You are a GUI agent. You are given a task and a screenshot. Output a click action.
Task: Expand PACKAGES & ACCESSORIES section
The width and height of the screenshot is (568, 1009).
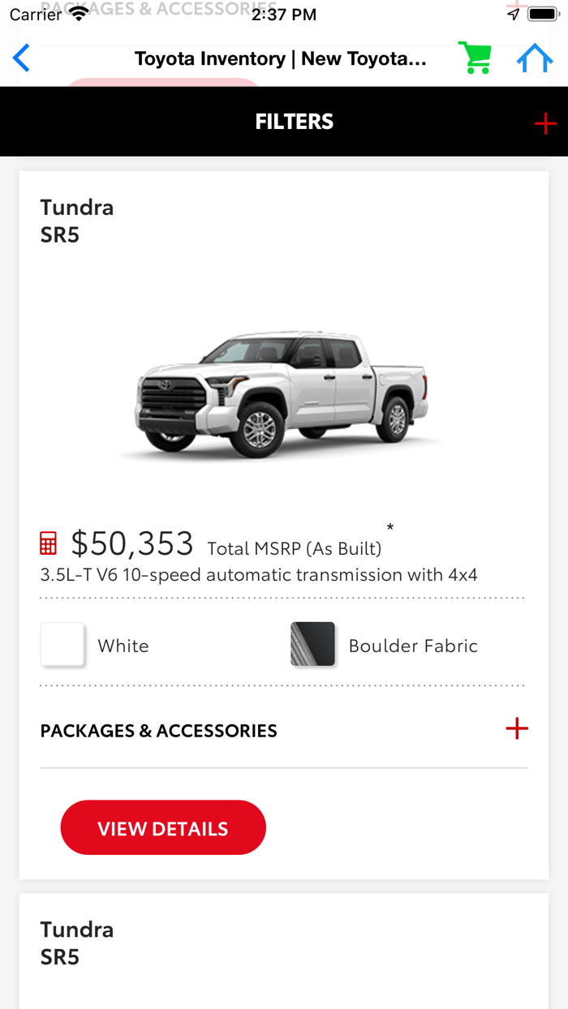point(517,729)
